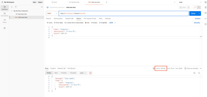
Task: Click the plus icon to create collection
Action: [x=12, y=7]
